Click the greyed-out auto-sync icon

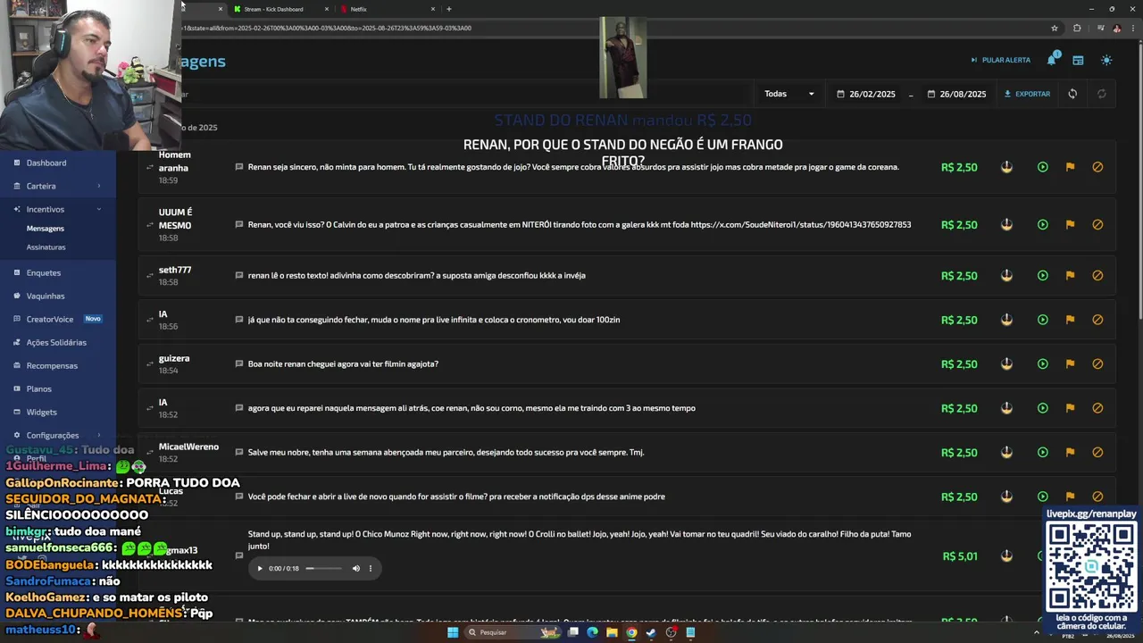(x=1102, y=94)
